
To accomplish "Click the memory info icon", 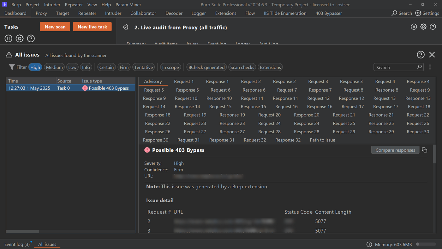I will coord(369,244).
